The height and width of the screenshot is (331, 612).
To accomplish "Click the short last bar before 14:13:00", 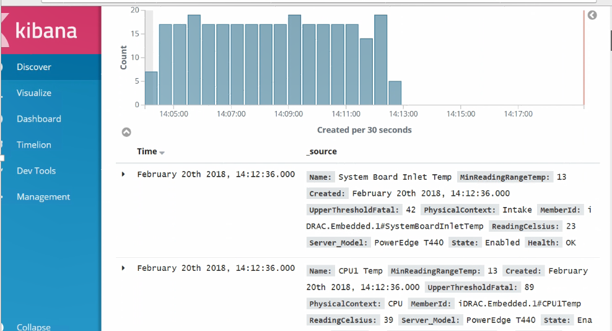I will (x=395, y=93).
